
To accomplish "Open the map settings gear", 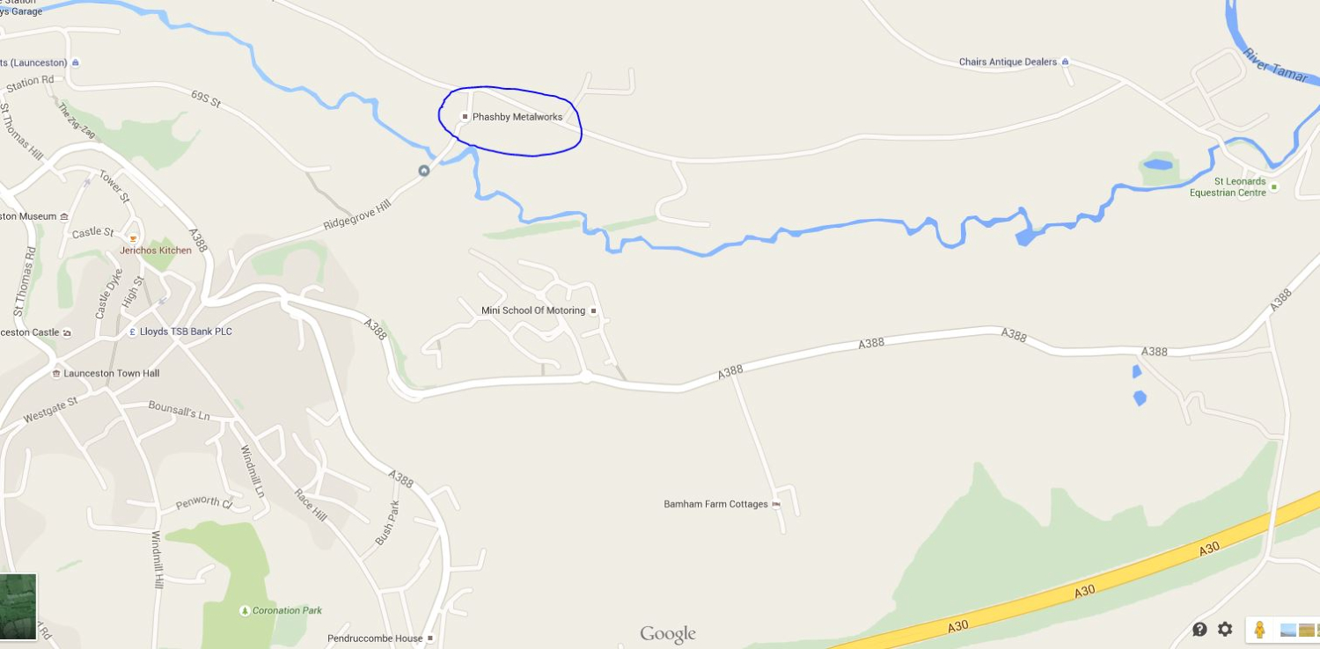I will click(x=1225, y=629).
